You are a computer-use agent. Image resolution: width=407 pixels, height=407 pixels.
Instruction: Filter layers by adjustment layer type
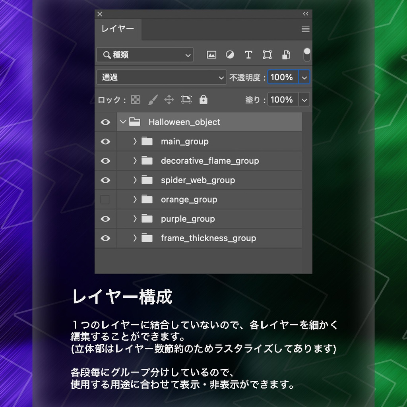click(x=230, y=55)
